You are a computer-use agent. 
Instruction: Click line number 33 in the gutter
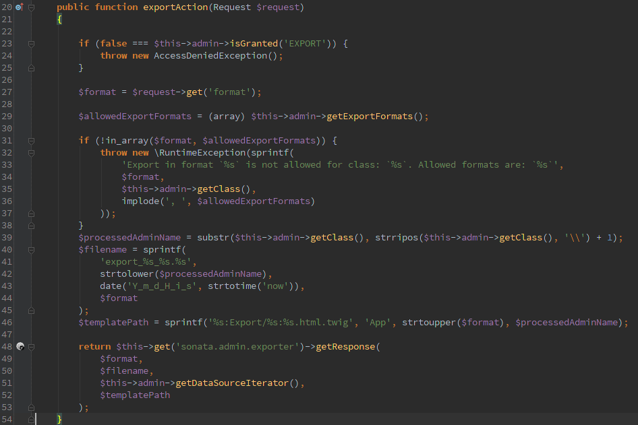(7, 164)
